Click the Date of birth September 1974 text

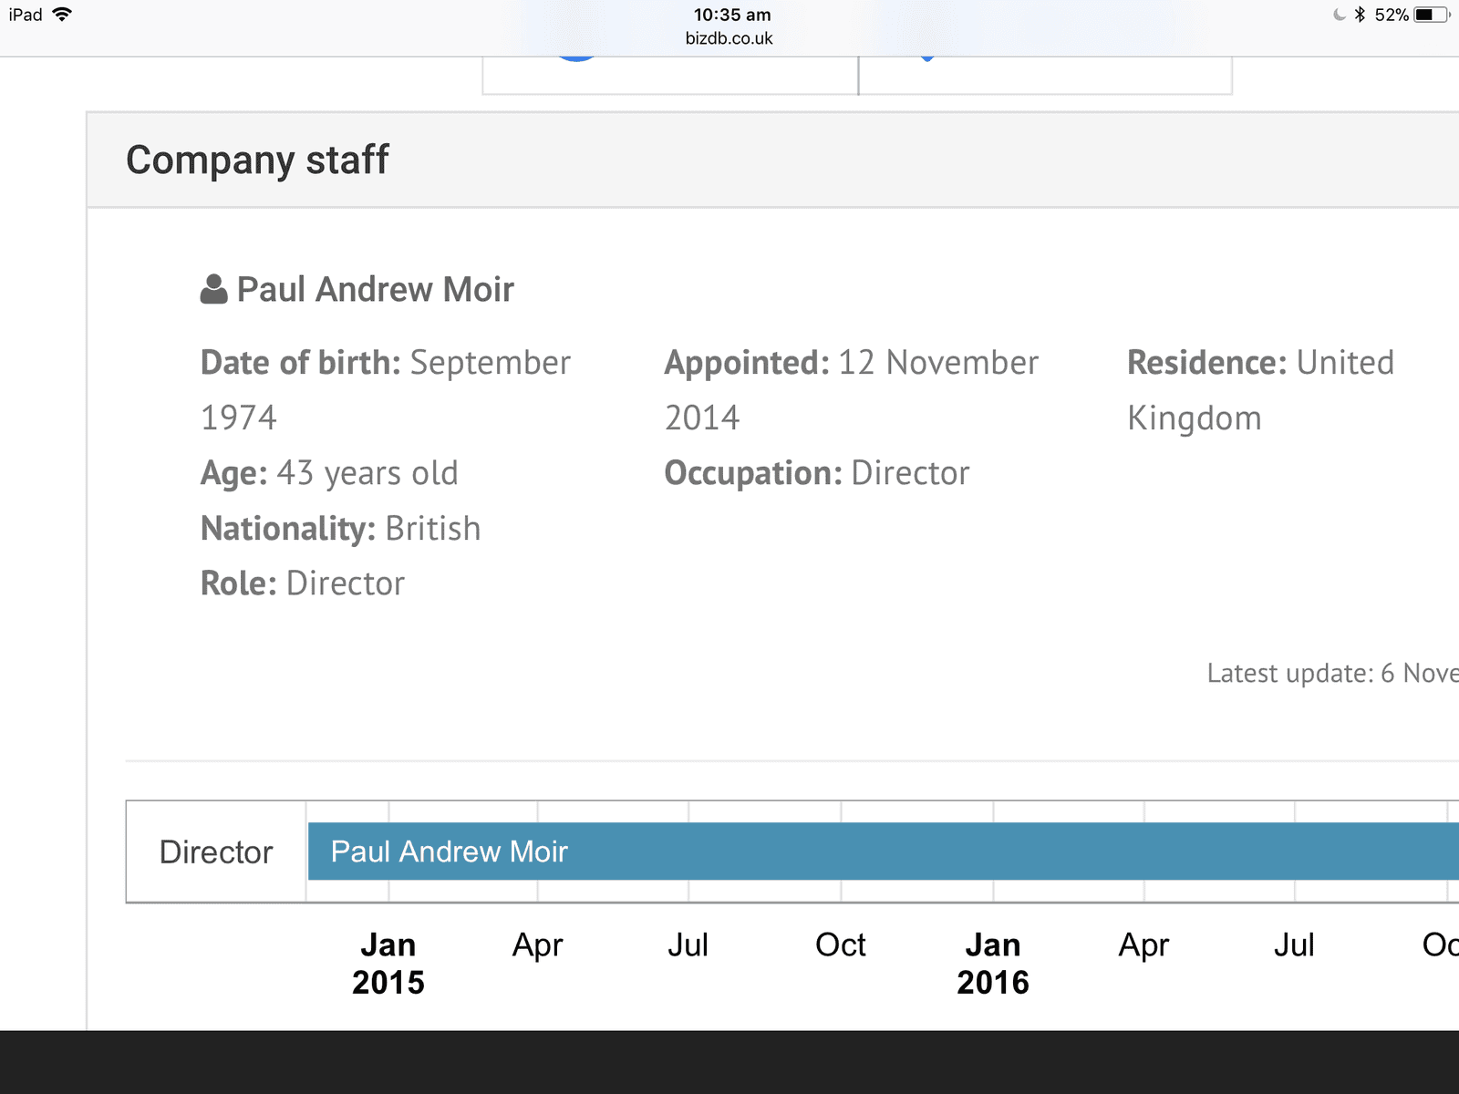click(386, 390)
